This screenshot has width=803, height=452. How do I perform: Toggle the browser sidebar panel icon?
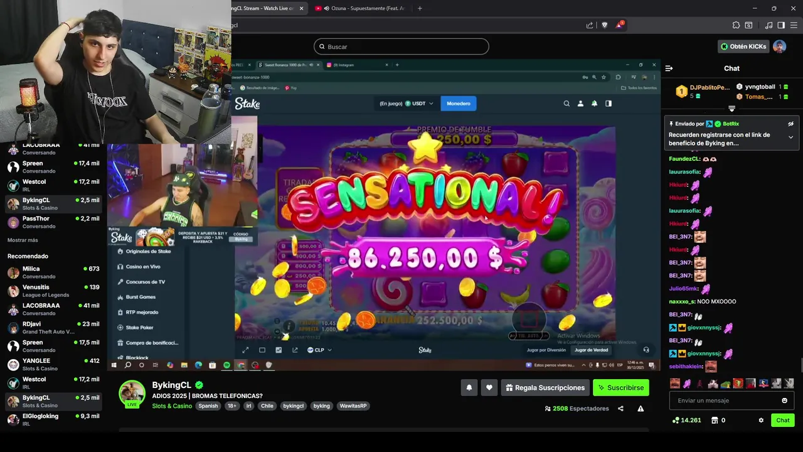point(781,25)
